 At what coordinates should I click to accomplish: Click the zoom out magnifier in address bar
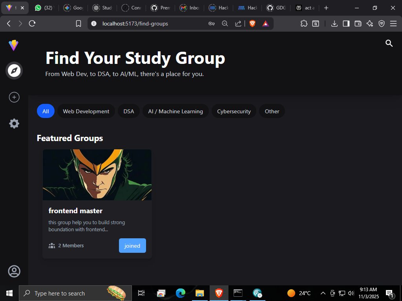(225, 24)
